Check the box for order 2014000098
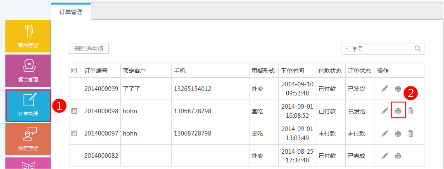Screen dimensions: 444x169 point(74,111)
